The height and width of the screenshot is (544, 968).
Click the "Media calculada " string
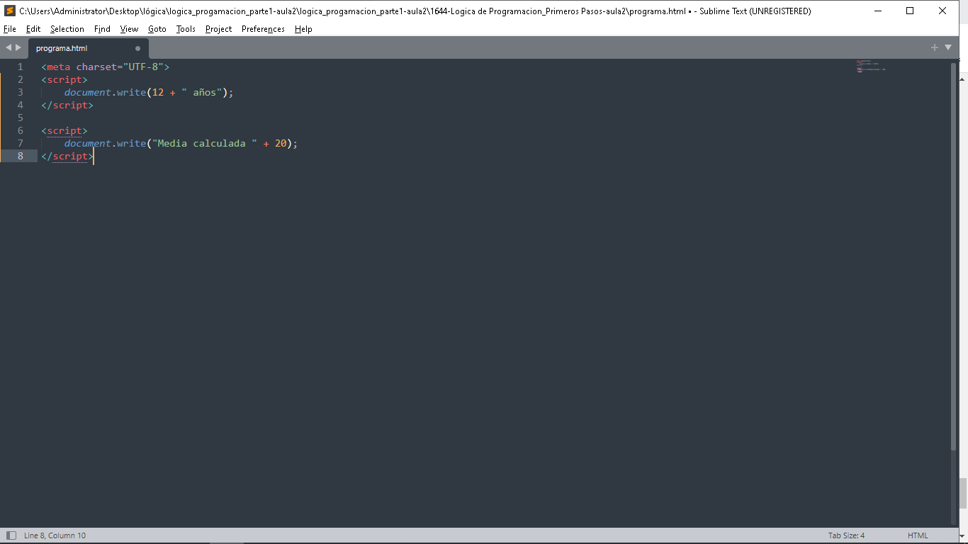[205, 143]
